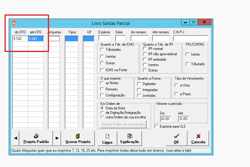This screenshot has height=167, width=250.
Task: Confirm with the OK button
Action: pyautogui.click(x=177, y=138)
